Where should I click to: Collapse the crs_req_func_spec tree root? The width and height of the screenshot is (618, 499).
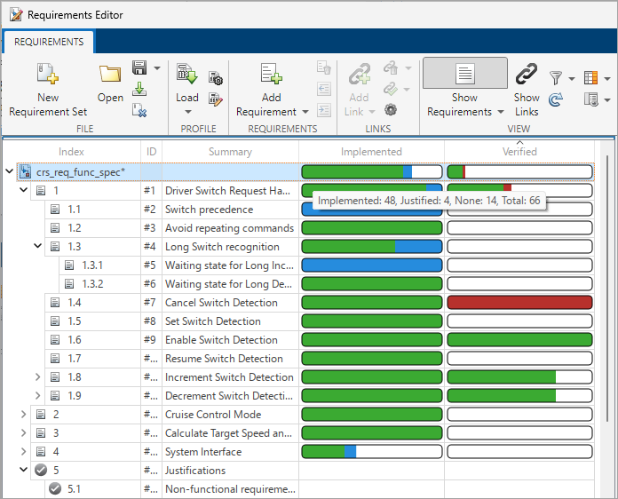[x=10, y=172]
